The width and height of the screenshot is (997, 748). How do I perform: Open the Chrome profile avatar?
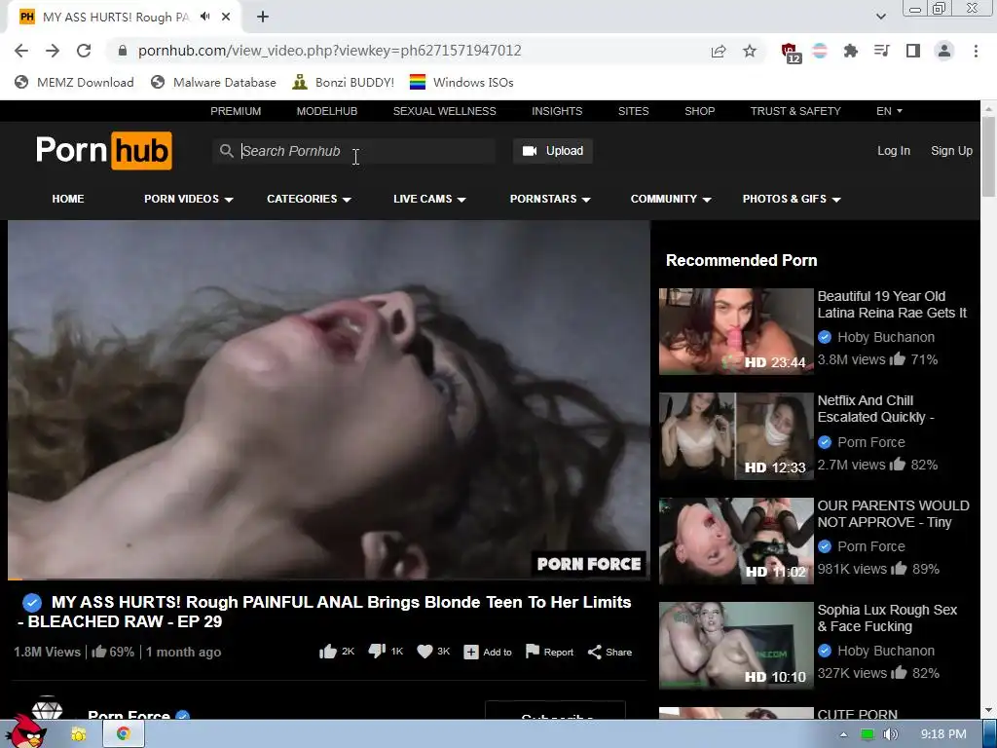(944, 51)
